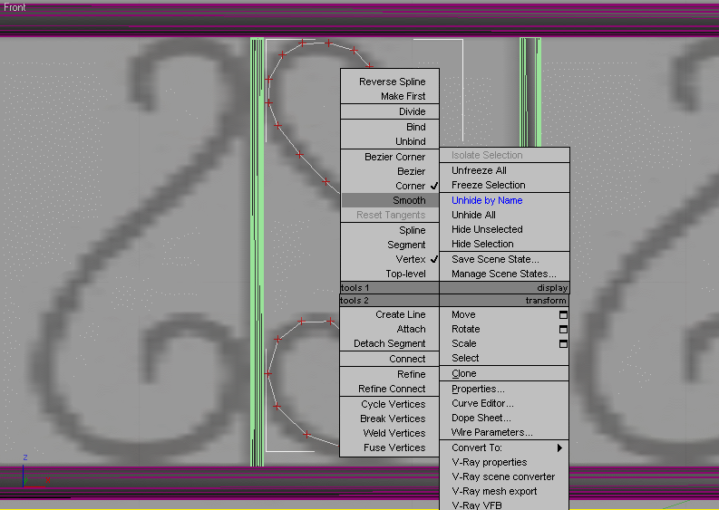719x510 pixels.
Task: Click the tools 2 quad header
Action: click(x=390, y=301)
